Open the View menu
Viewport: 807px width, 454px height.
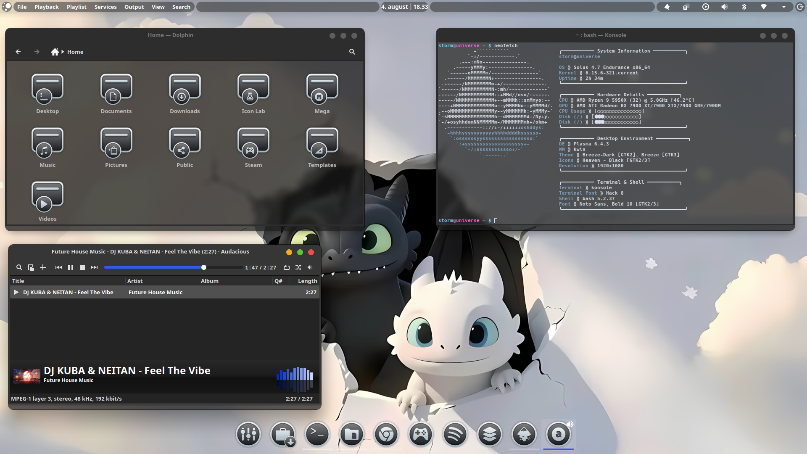(158, 7)
